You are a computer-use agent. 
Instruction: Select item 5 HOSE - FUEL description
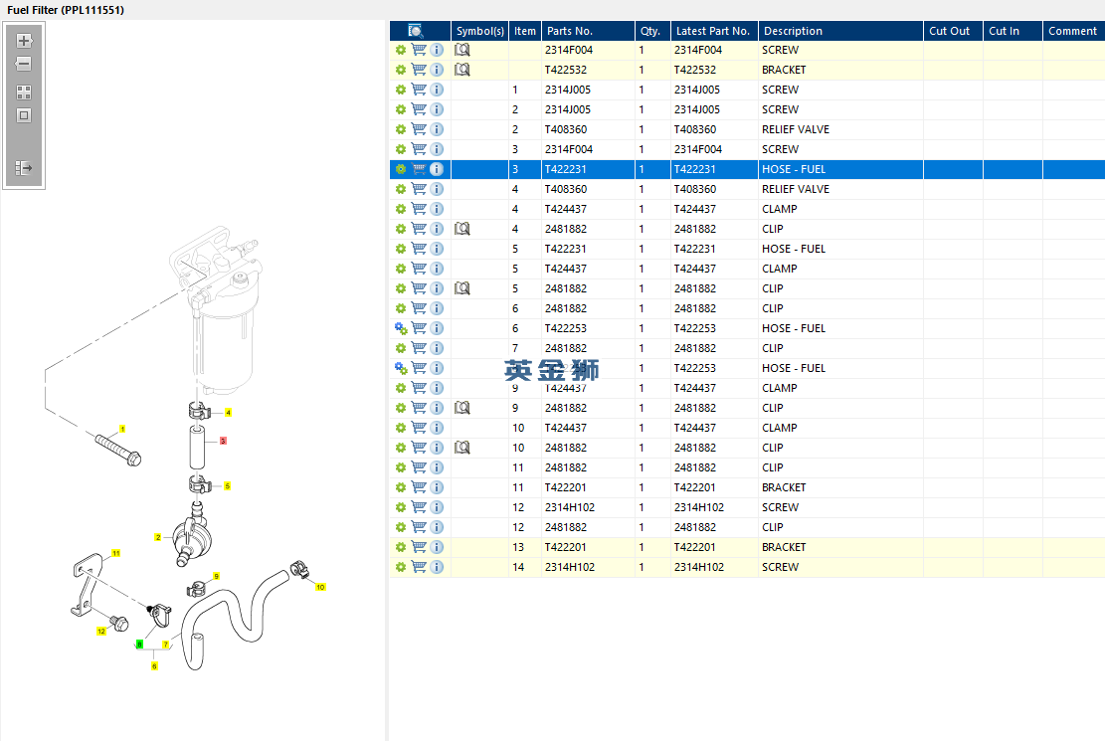tap(794, 249)
